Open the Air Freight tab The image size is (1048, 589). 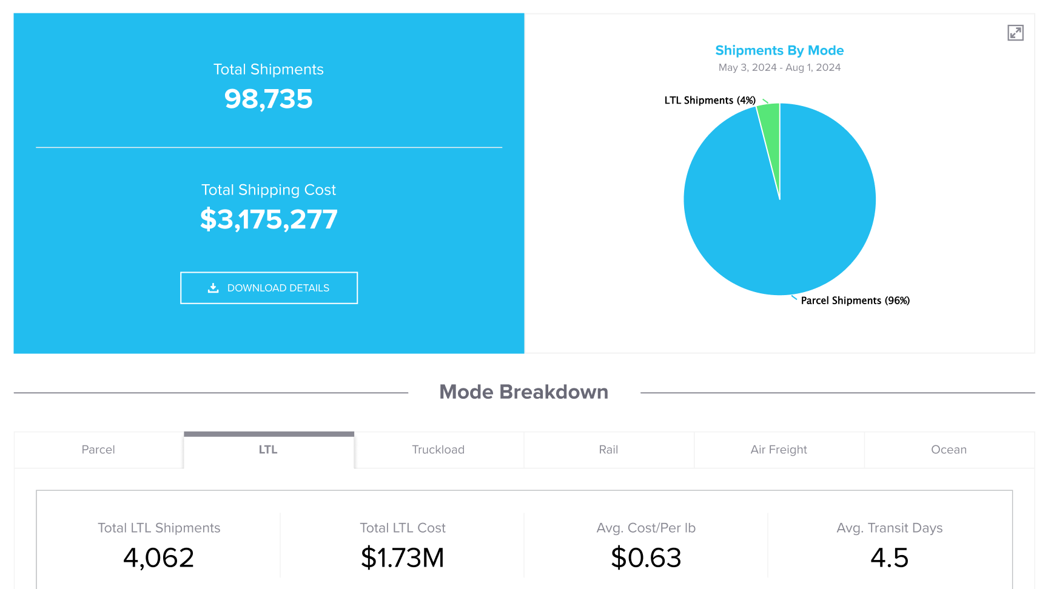click(779, 450)
